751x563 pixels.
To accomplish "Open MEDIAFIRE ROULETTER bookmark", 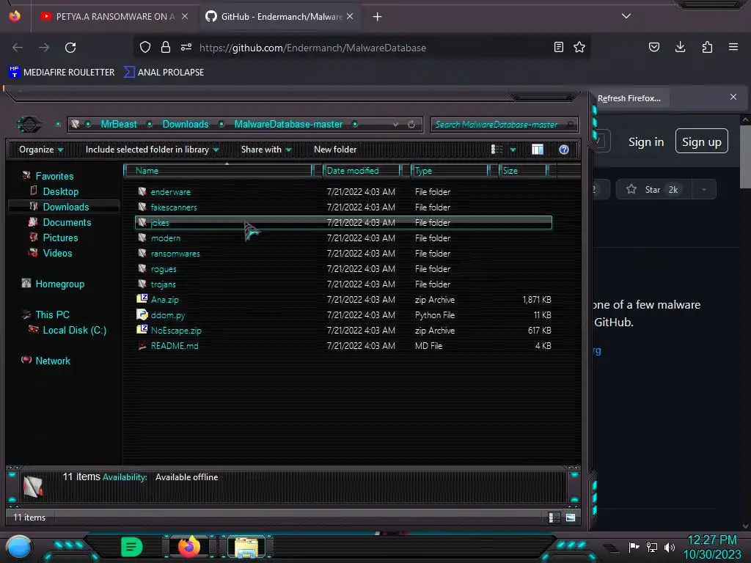I will coord(62,73).
